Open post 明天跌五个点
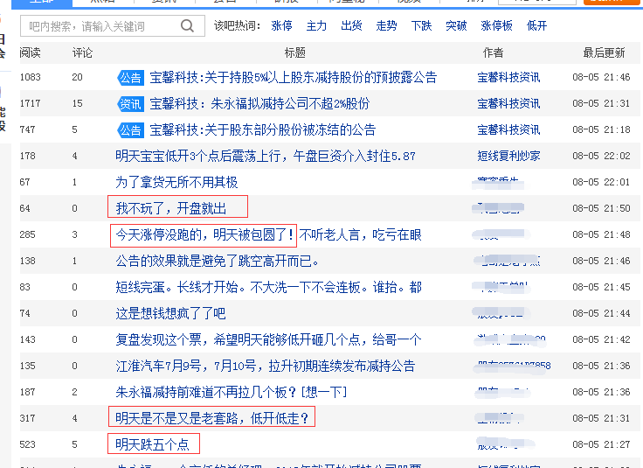The height and width of the screenshot is (468, 643). (152, 445)
